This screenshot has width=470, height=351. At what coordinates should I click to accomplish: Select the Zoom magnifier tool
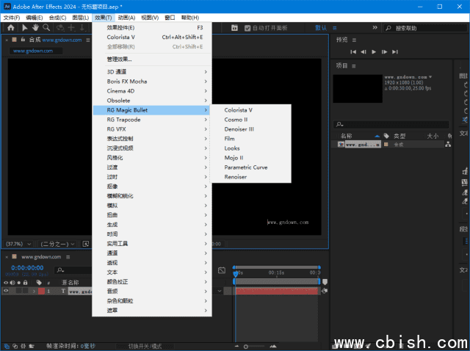(x=46, y=28)
